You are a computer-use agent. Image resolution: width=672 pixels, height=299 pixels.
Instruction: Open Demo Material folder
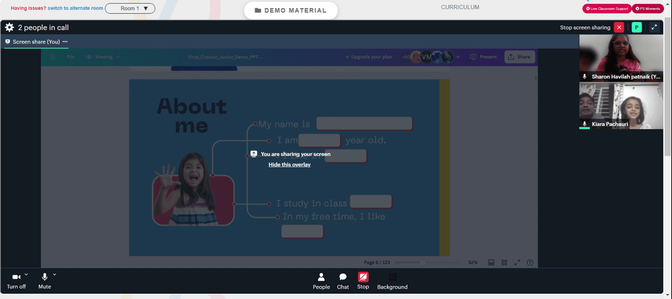290,10
